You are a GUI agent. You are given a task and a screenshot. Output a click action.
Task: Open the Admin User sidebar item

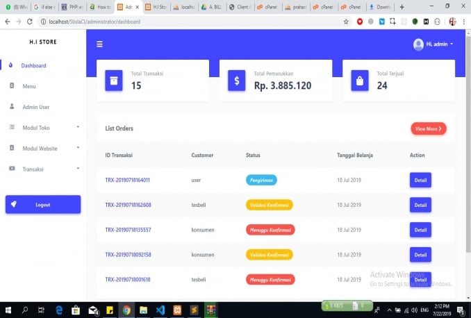[x=35, y=107]
